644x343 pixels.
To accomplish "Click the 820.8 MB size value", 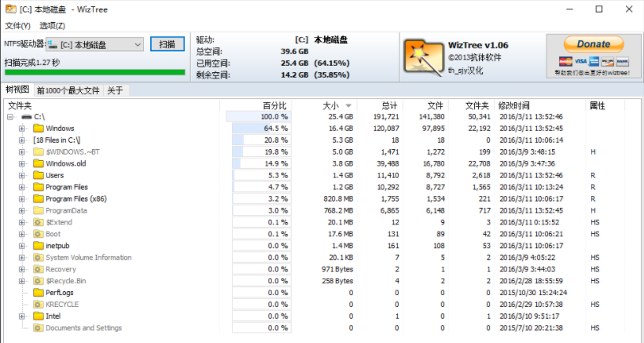I will [338, 199].
